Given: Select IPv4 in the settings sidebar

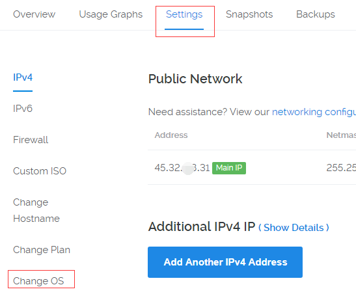Looking at the screenshot, I should click(23, 77).
